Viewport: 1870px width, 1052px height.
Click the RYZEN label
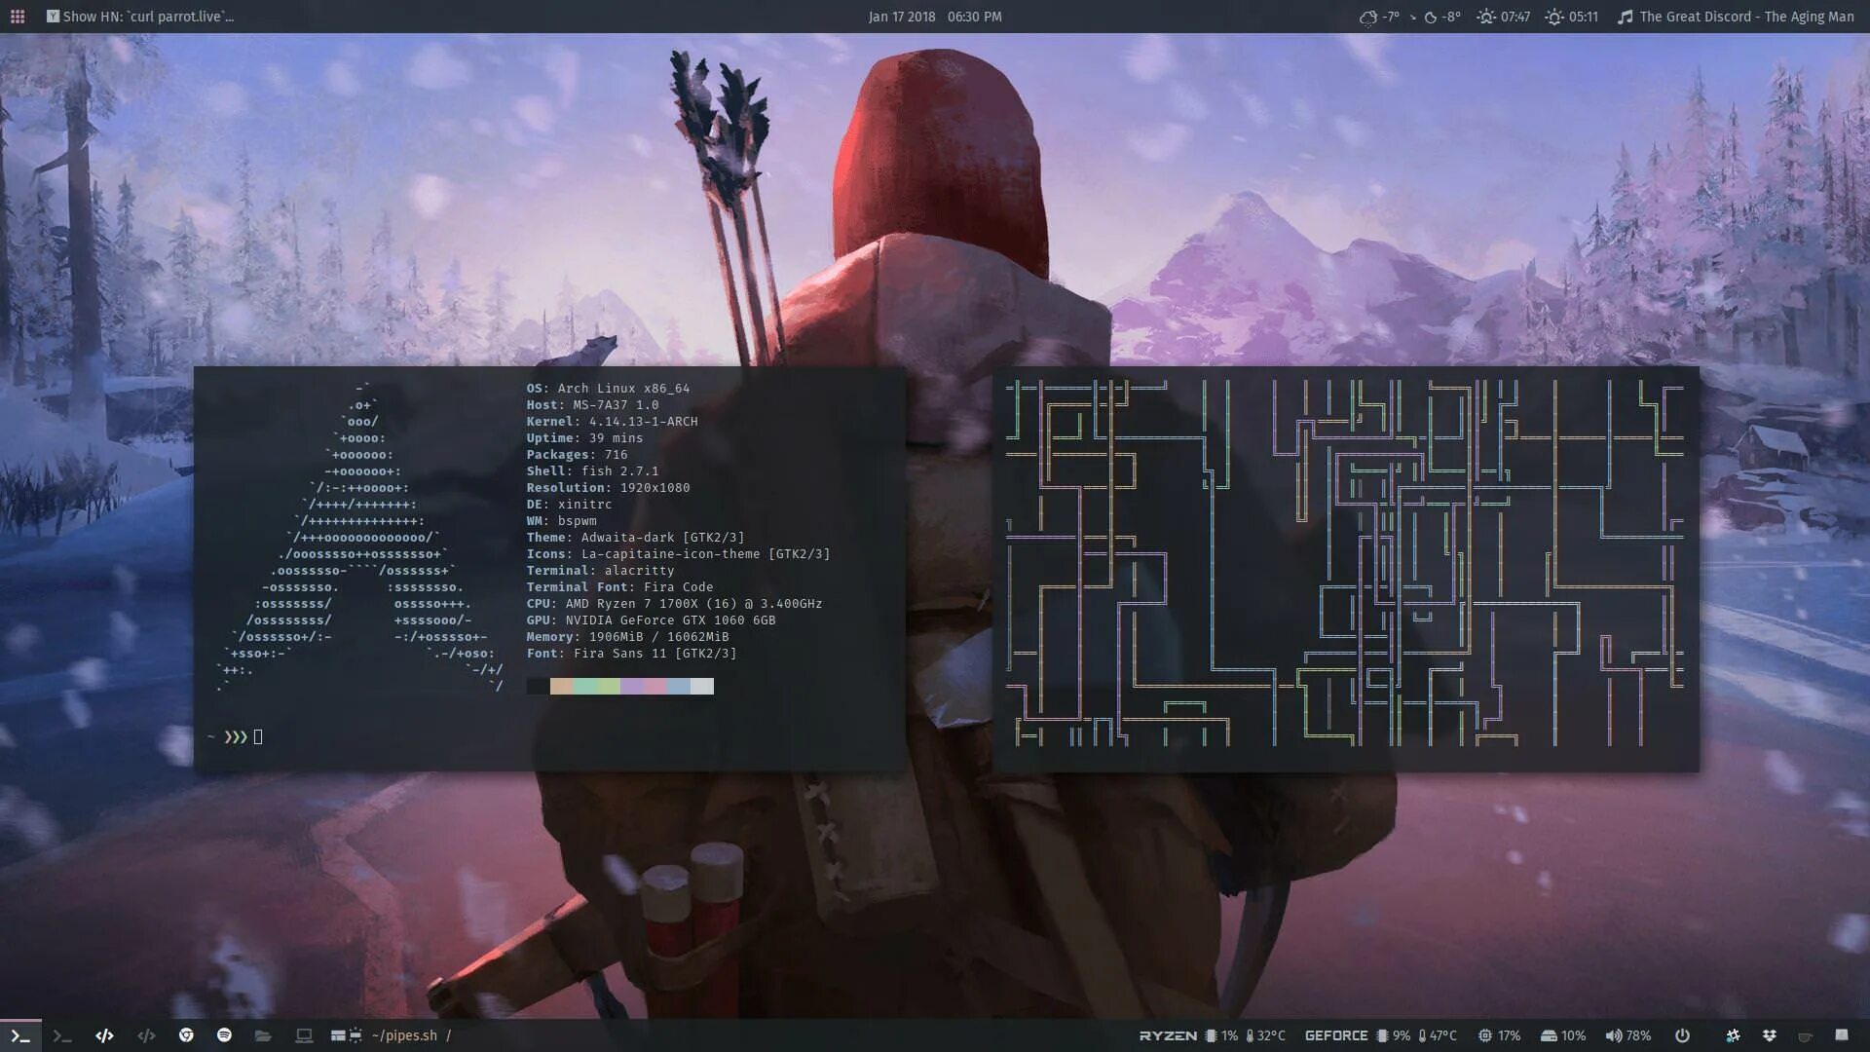click(x=1168, y=1035)
